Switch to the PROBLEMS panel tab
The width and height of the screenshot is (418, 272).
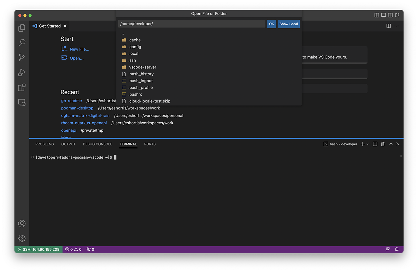(x=45, y=144)
